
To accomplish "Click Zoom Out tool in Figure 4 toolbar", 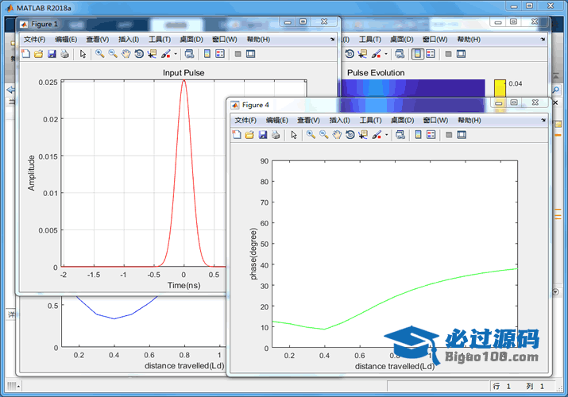I will pyautogui.click(x=324, y=135).
